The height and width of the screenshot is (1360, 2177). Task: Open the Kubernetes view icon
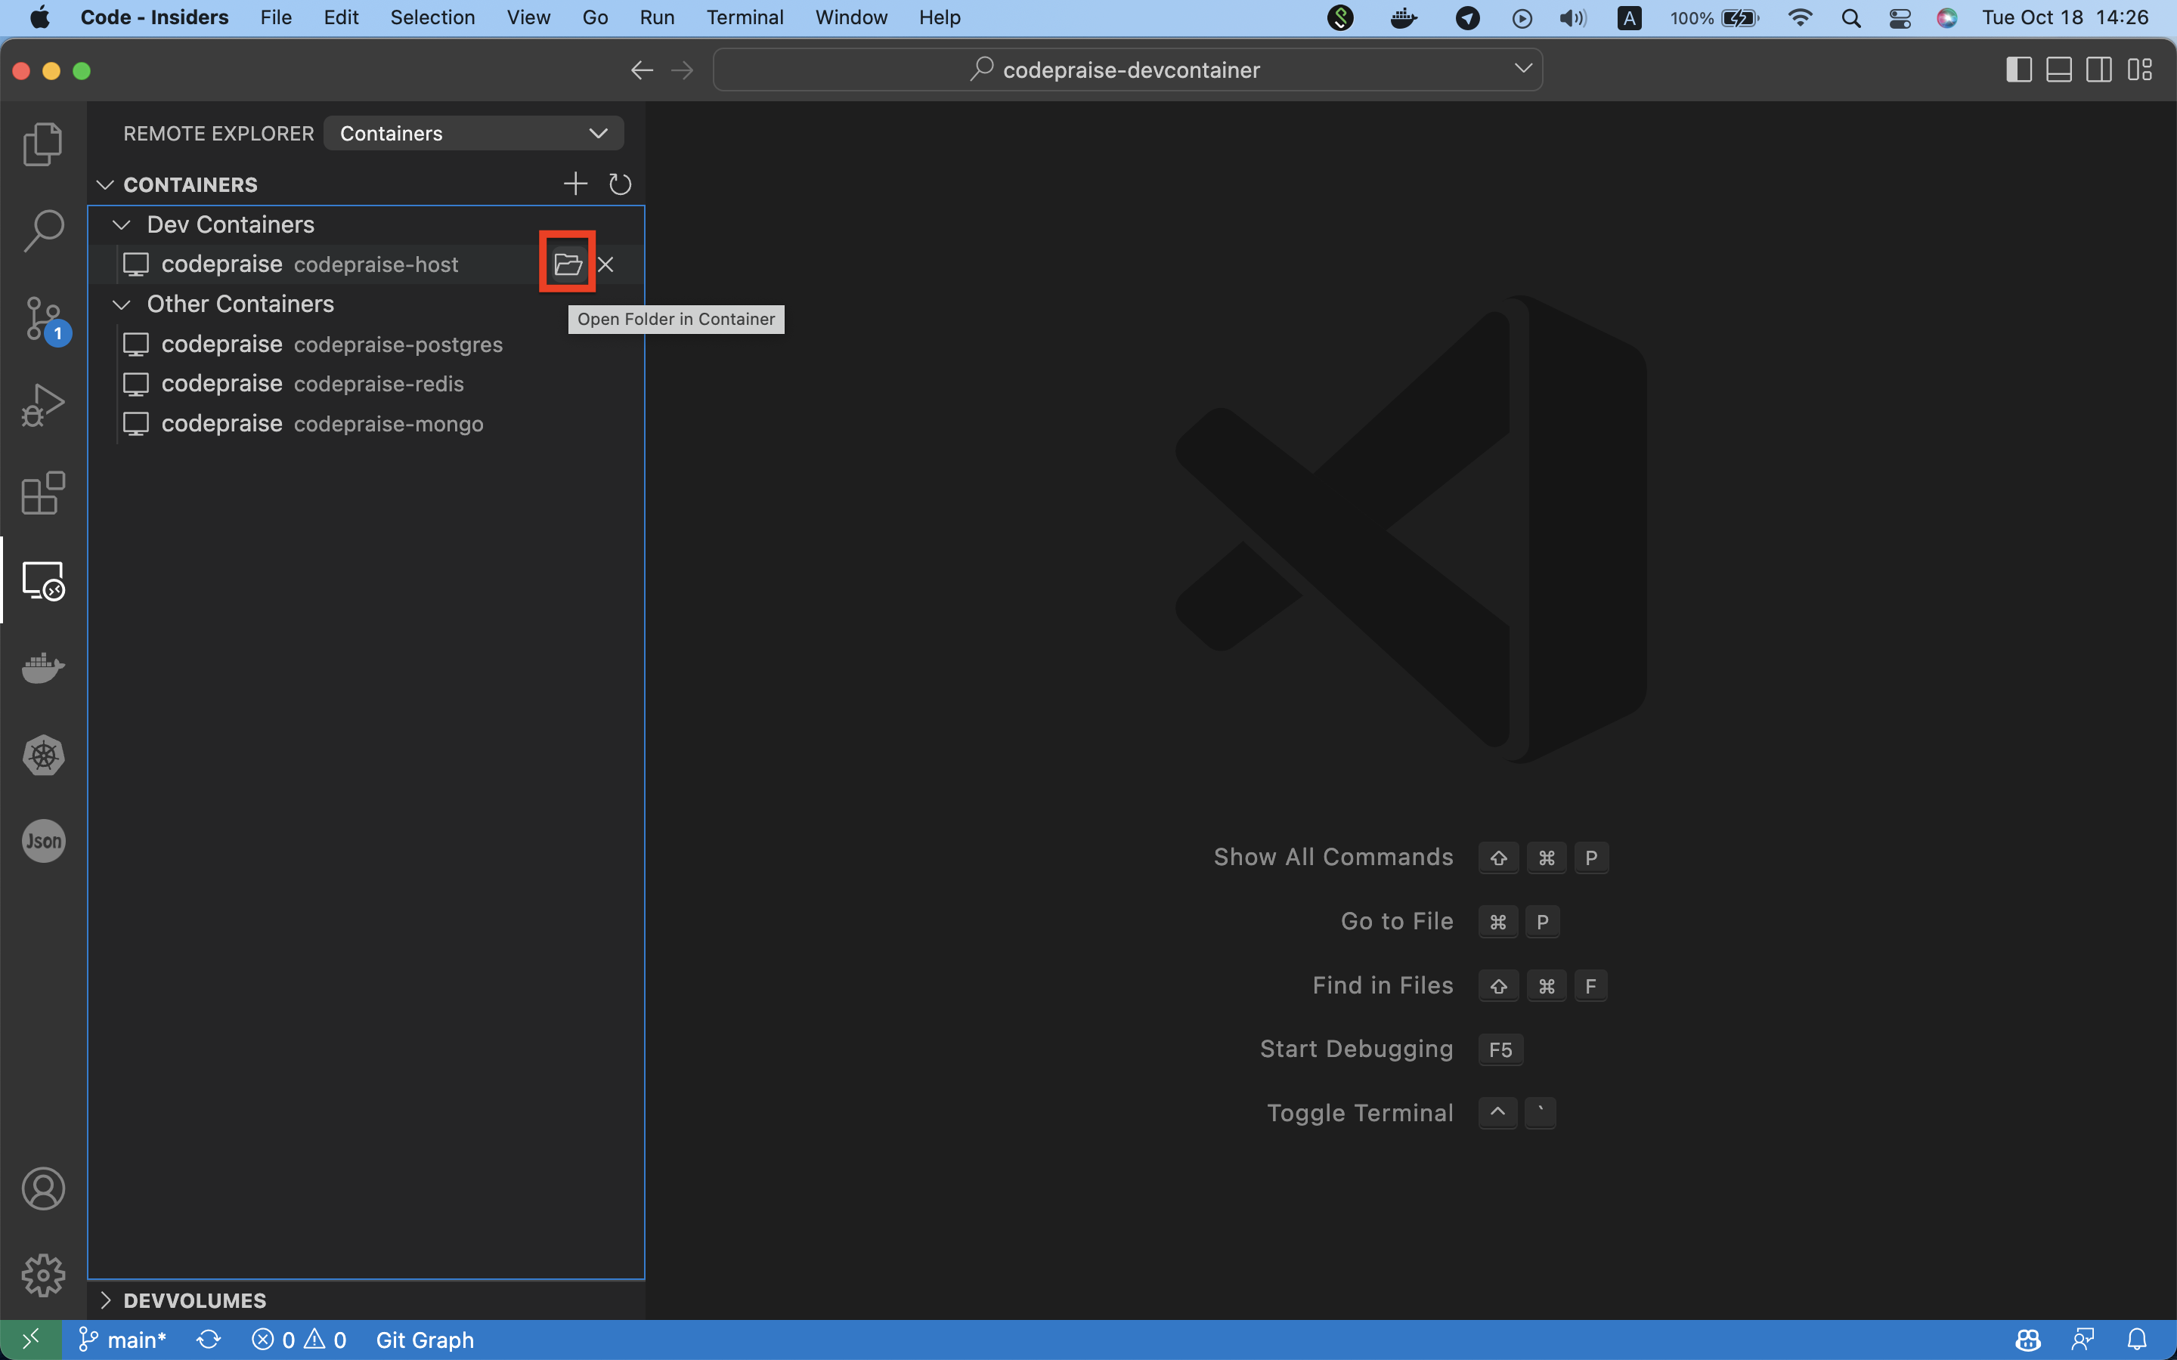click(42, 756)
